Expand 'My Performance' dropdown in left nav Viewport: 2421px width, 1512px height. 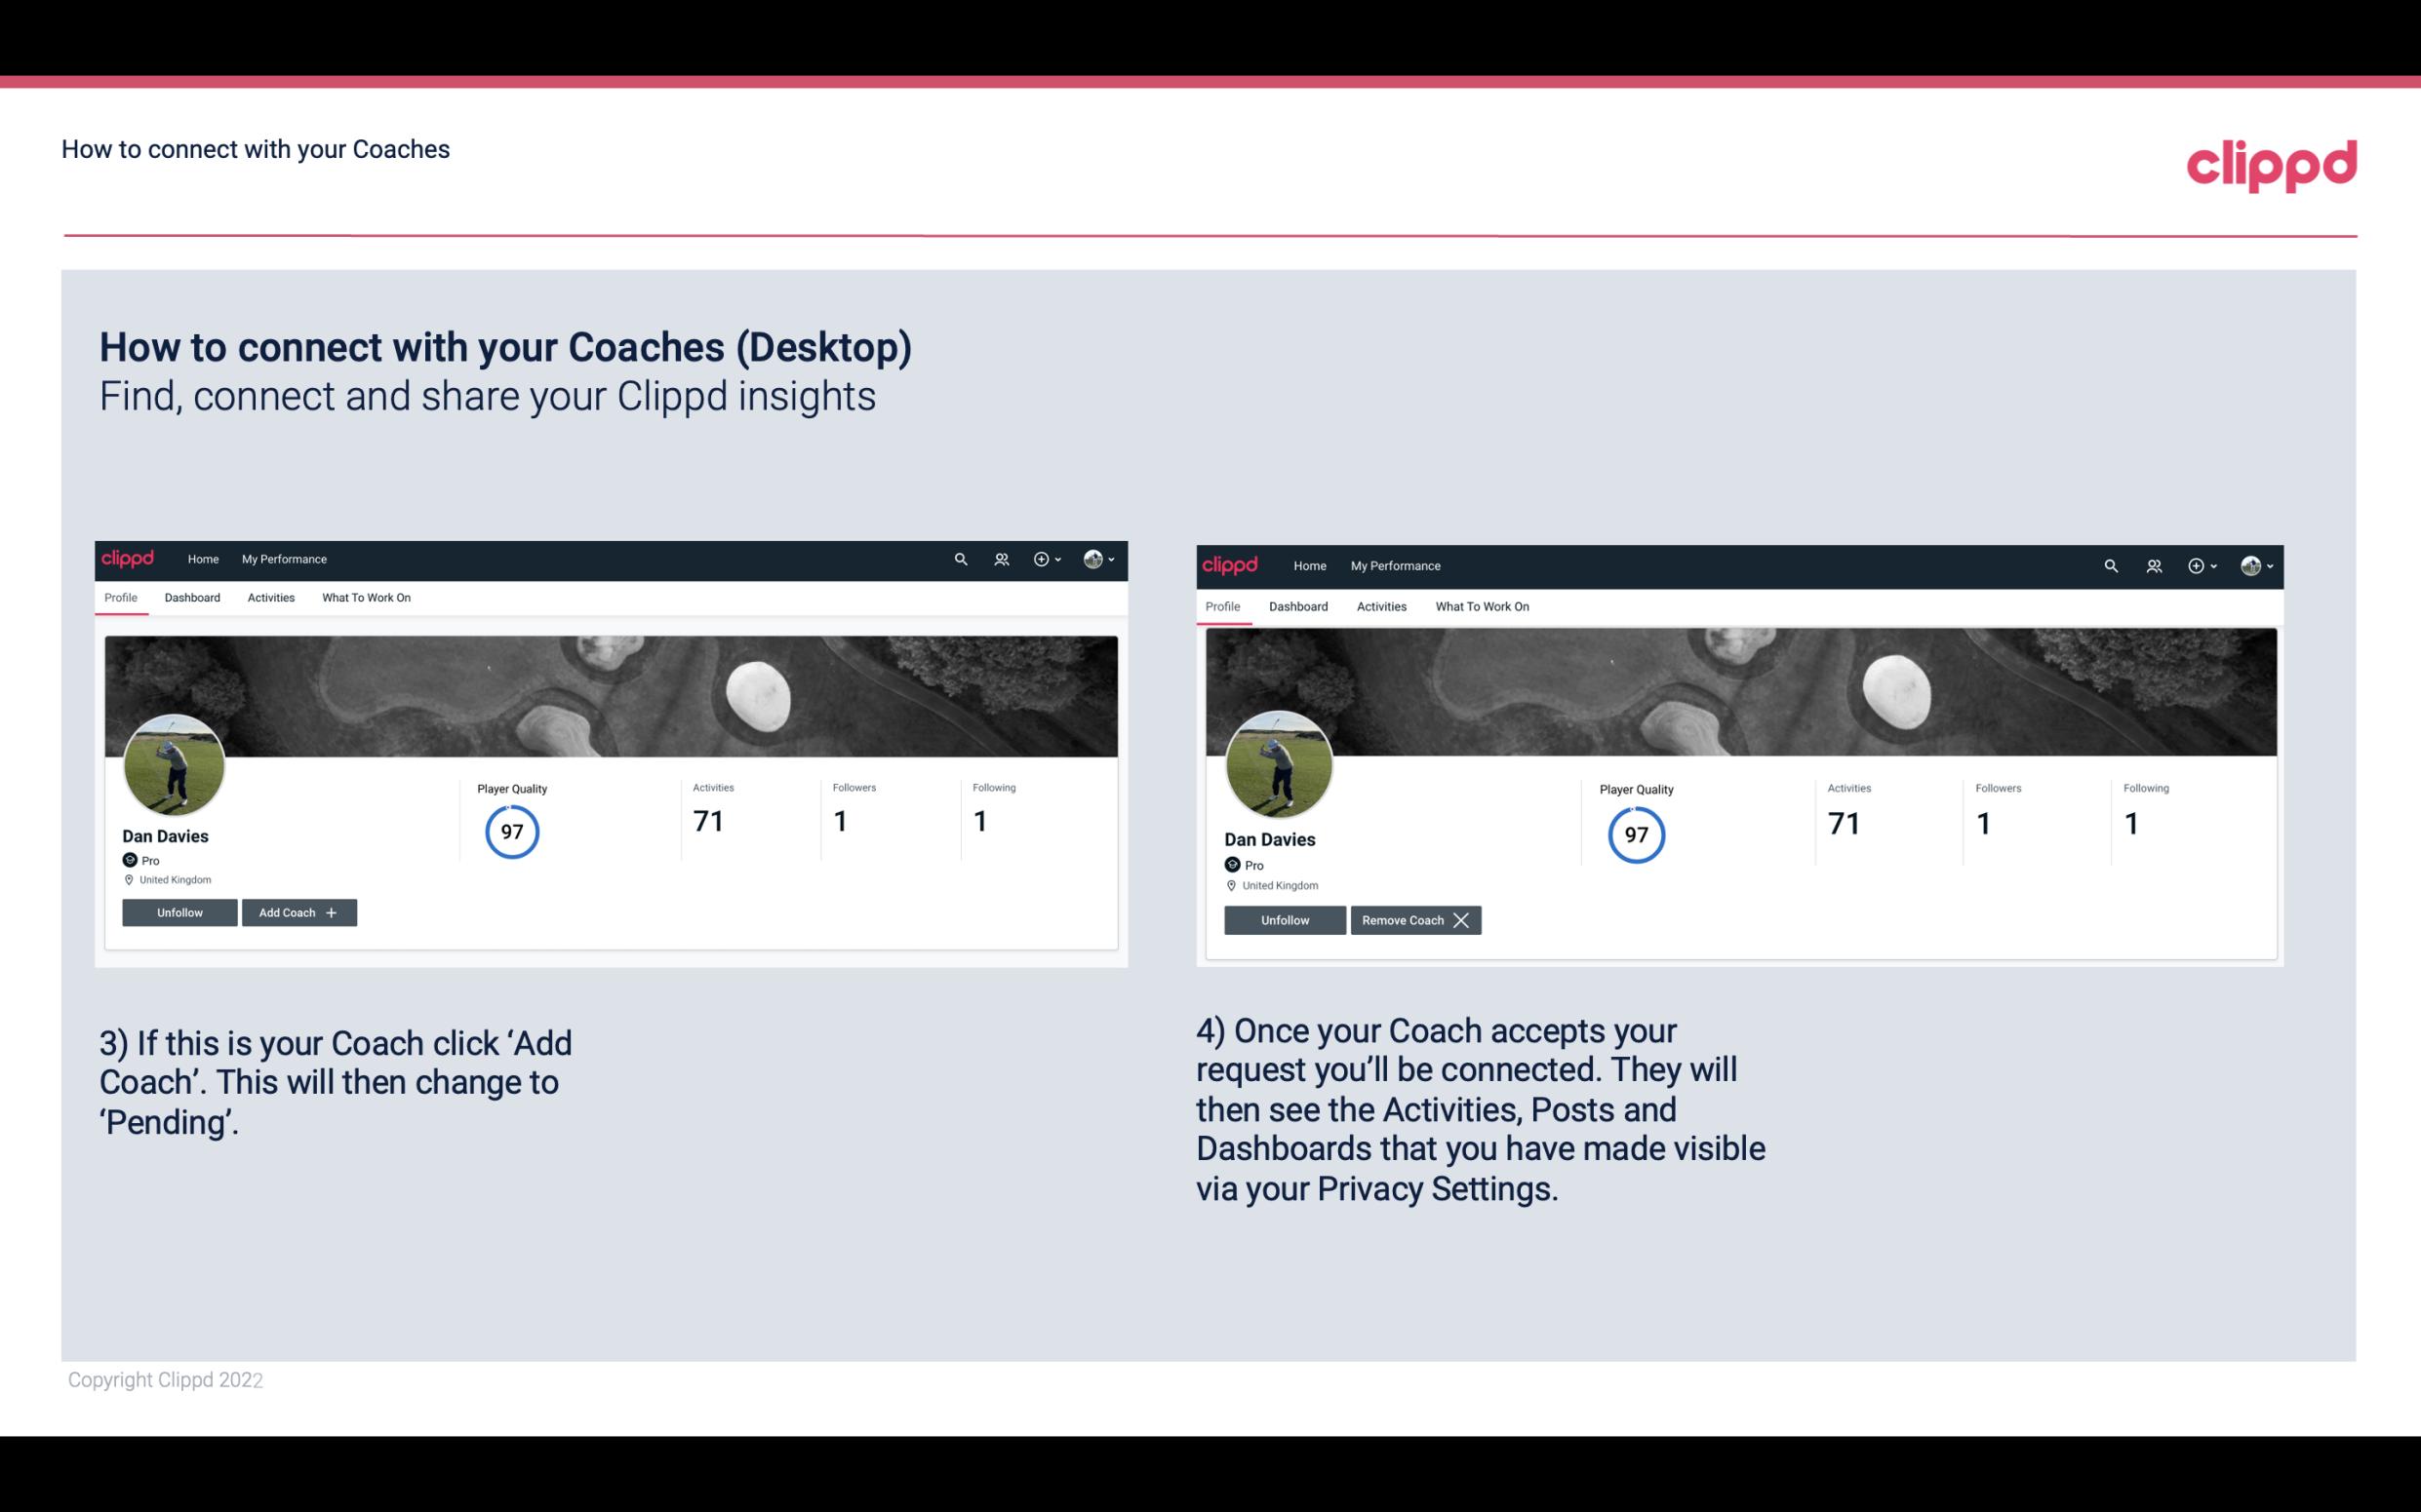pyautogui.click(x=284, y=558)
